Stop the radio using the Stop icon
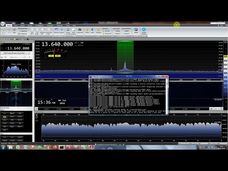This screenshot has height=171, width=228. (14, 30)
